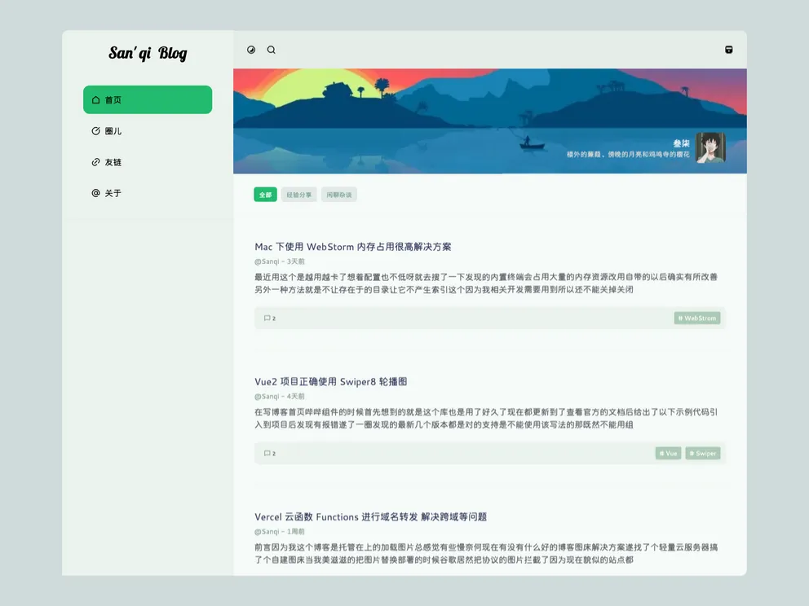Open search using the magnifier icon

point(271,50)
